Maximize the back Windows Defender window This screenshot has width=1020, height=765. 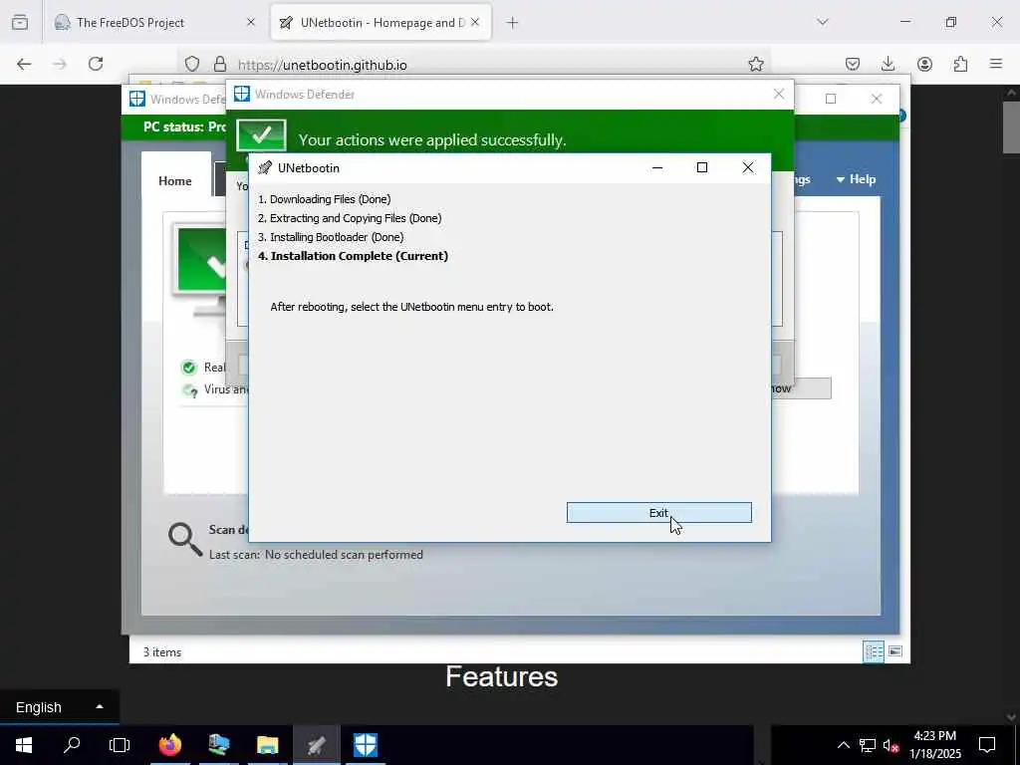[x=831, y=99]
